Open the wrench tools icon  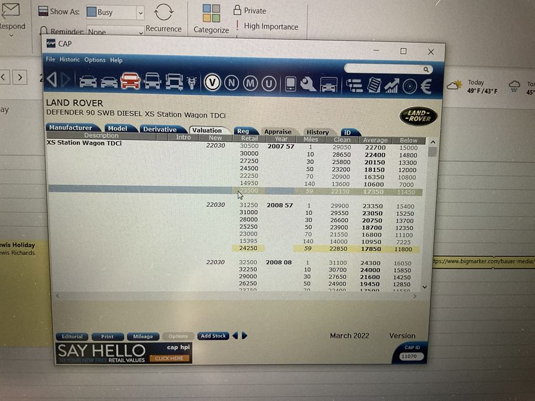[x=308, y=84]
